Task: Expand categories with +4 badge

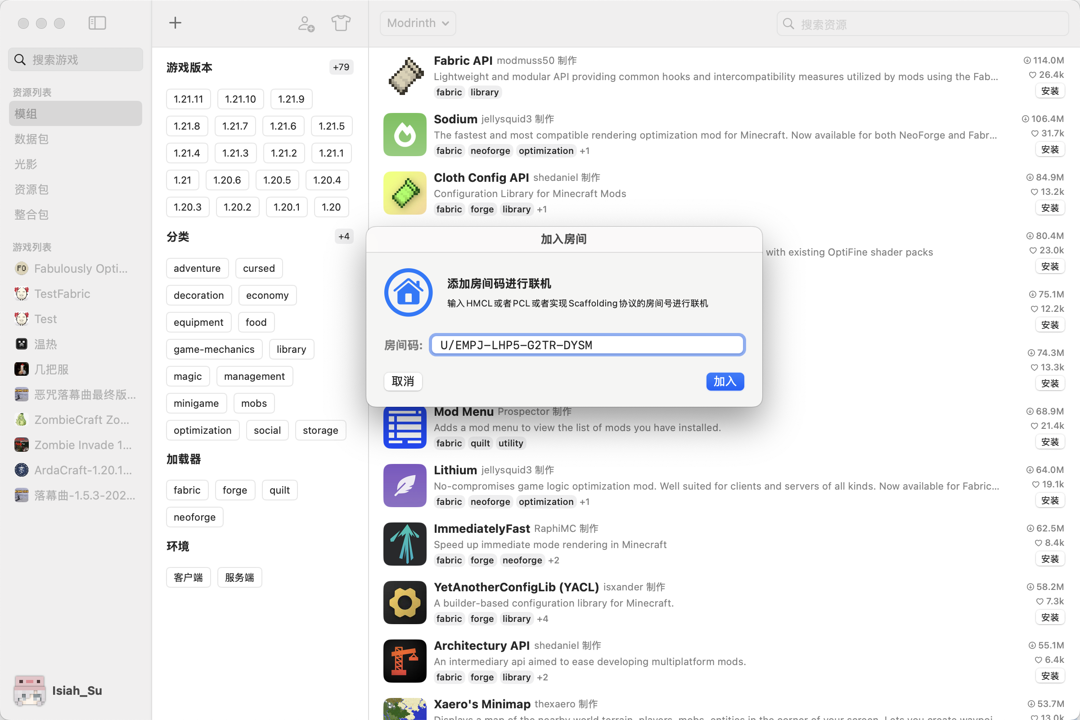Action: 343,237
